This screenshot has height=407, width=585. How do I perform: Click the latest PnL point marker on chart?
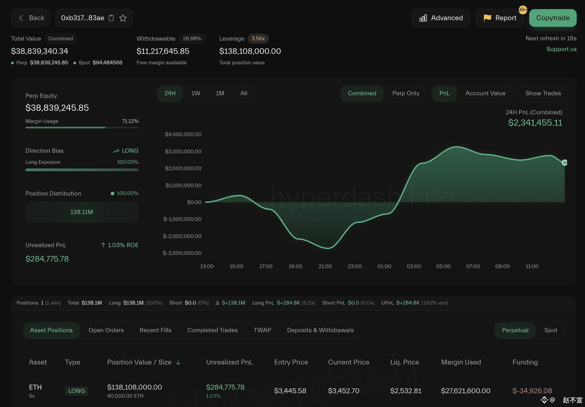tap(565, 163)
